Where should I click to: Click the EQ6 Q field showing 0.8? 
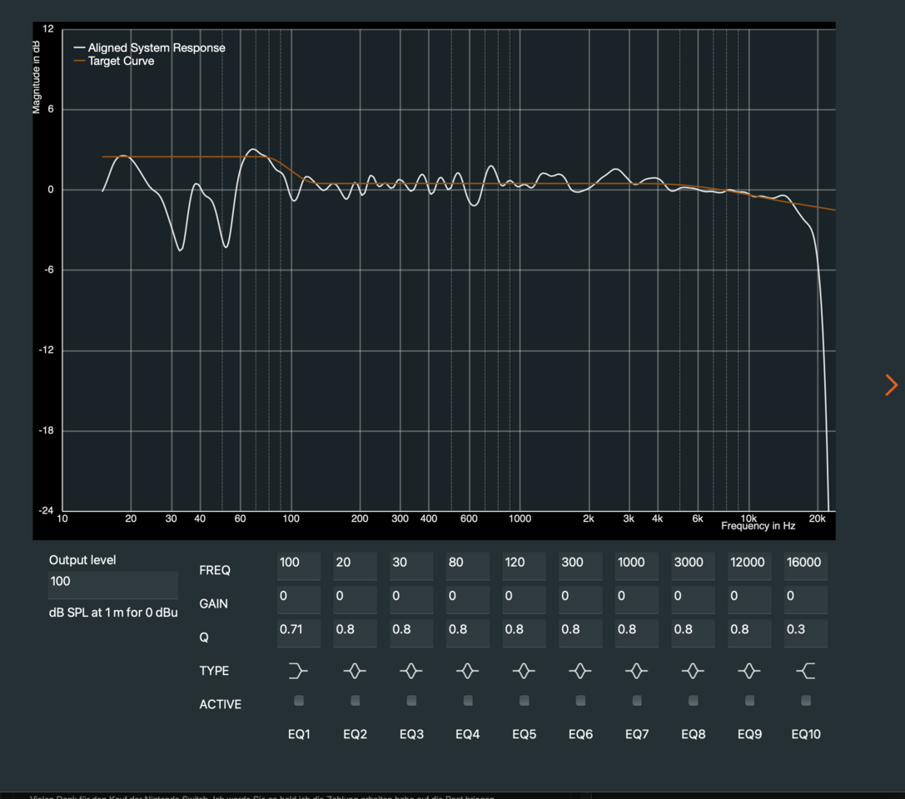pos(580,633)
